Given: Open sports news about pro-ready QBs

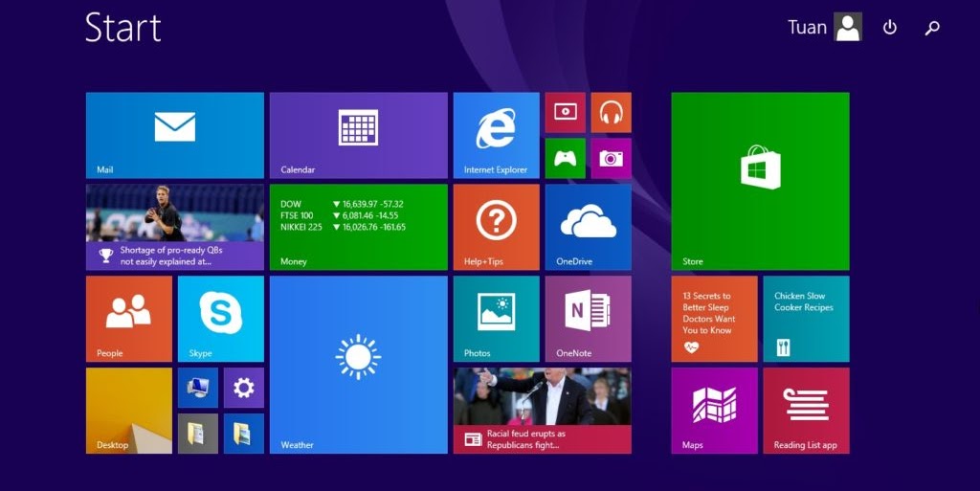Looking at the screenshot, I should coord(175,228).
